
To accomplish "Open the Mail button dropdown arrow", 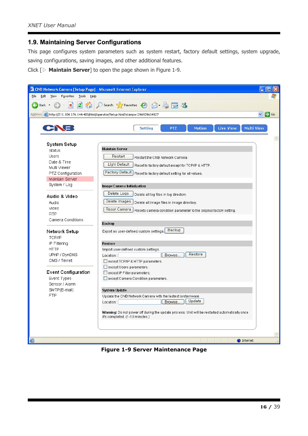I will click(x=159, y=105).
